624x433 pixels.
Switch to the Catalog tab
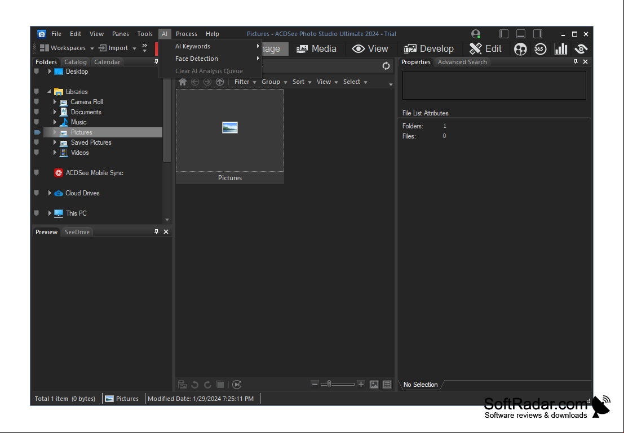click(76, 62)
